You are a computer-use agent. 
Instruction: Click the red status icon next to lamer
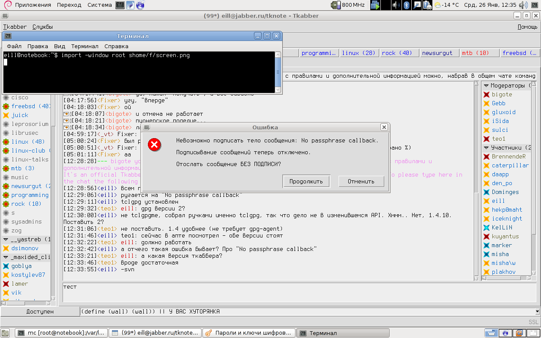pyautogui.click(x=6, y=284)
